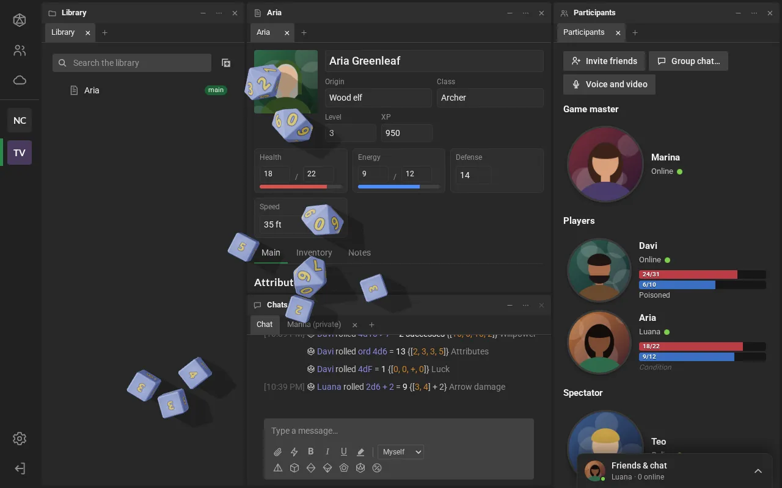782x488 pixels.
Task: Add a new tab in the Library panel
Action: [x=104, y=32]
